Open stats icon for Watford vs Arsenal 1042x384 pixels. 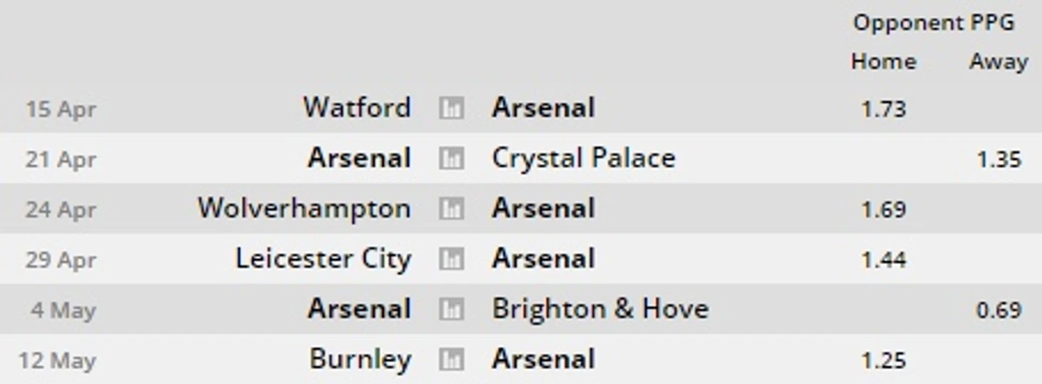tap(451, 108)
